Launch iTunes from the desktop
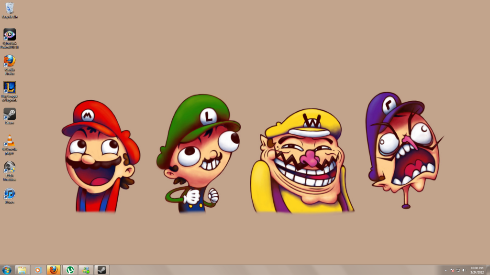 10,196
